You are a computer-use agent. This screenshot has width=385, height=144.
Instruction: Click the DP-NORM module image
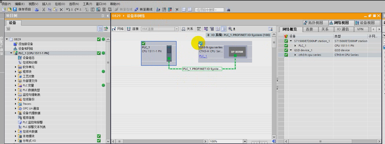click(x=237, y=52)
